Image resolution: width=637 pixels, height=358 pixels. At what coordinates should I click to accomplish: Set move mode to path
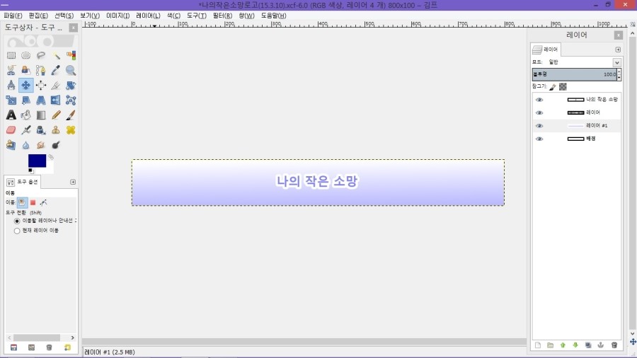(x=43, y=202)
